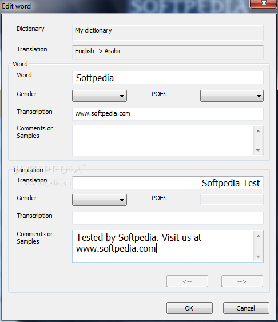Click the empty Word Comments or Samples box

tap(163, 141)
